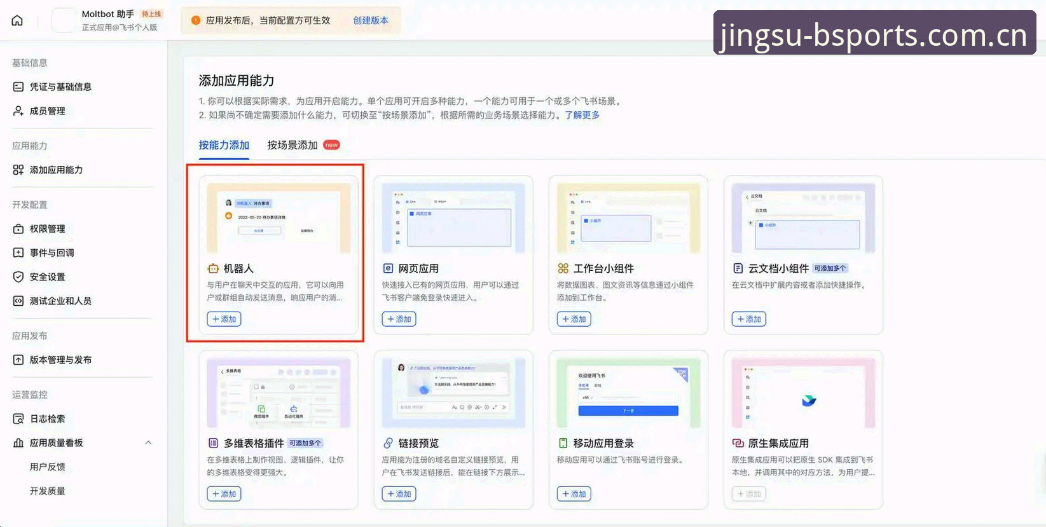1046x527 pixels.
Task: Go to home via house icon
Action: 17,20
